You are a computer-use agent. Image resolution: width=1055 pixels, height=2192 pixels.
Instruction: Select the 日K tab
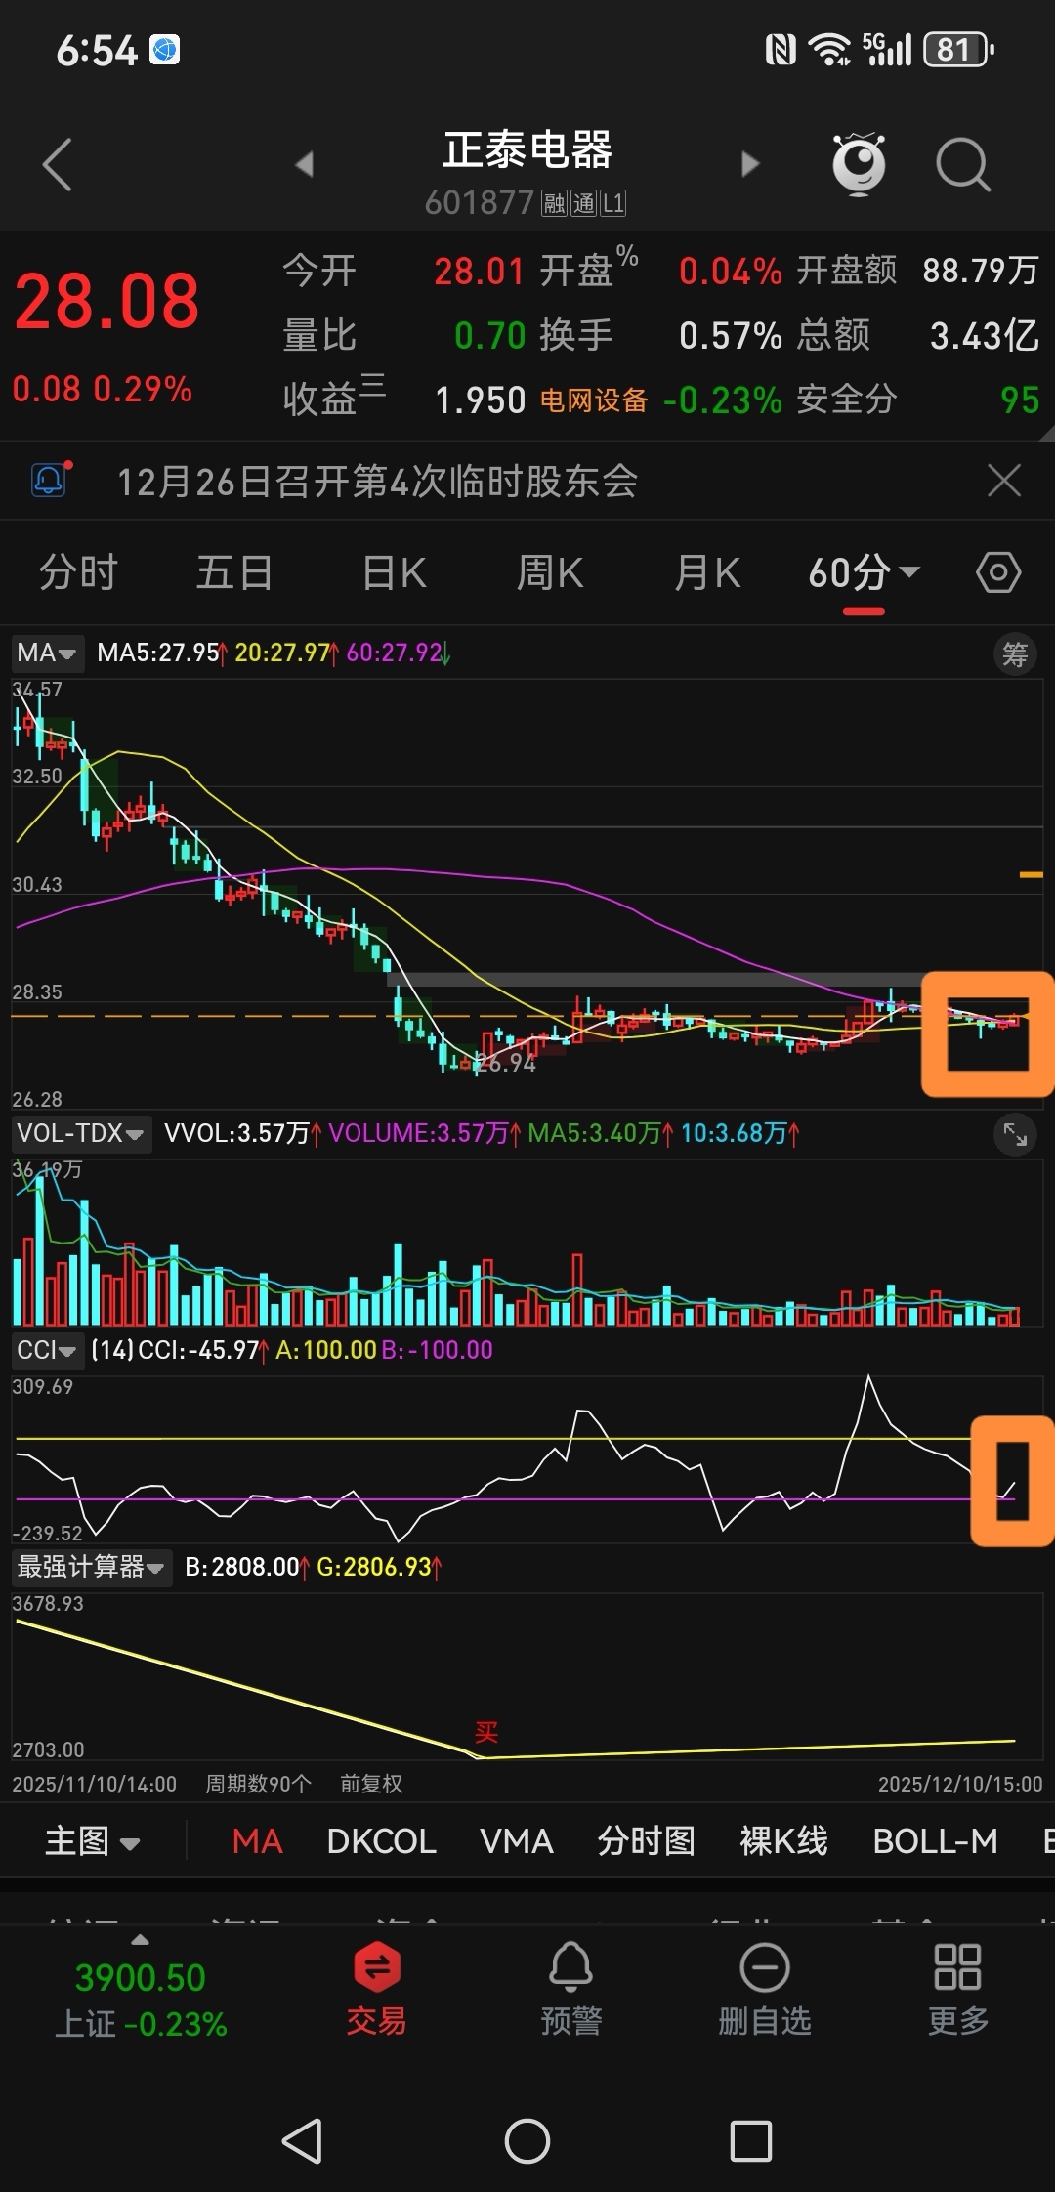coord(394,572)
